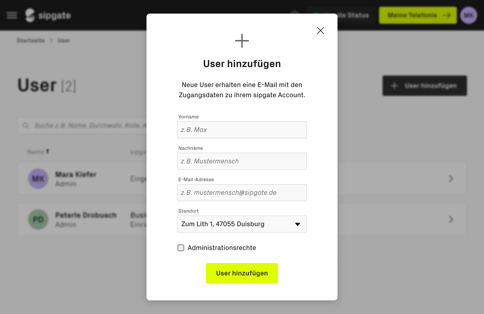Focus the Vorname input field
This screenshot has width=484, height=314.
click(x=242, y=130)
